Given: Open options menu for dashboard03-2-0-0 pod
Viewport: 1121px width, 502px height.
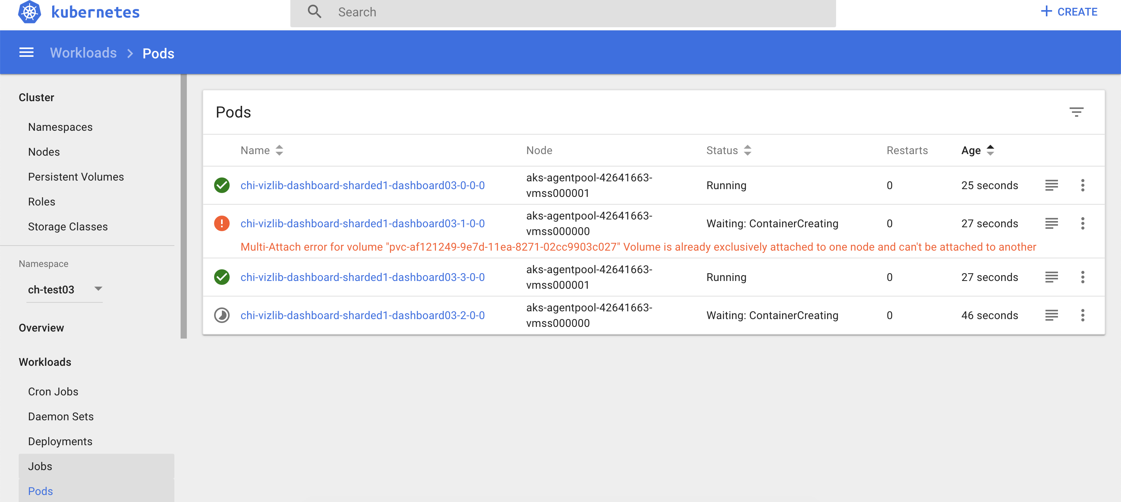Looking at the screenshot, I should click(1083, 315).
